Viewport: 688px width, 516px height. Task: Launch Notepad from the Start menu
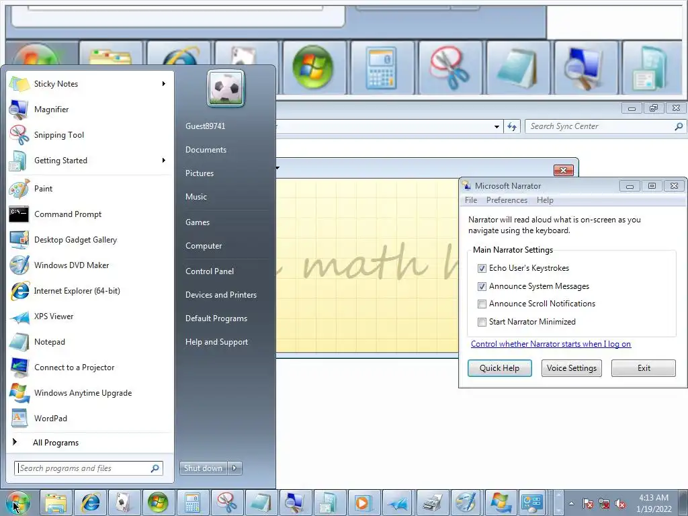(89, 342)
